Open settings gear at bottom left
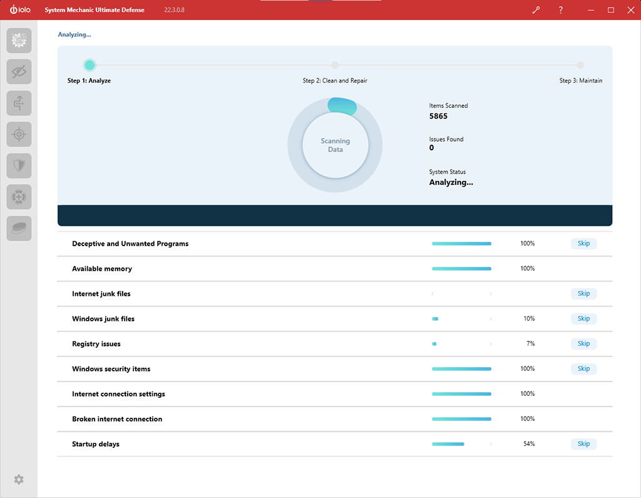Viewport: 641px width, 498px height. click(19, 479)
